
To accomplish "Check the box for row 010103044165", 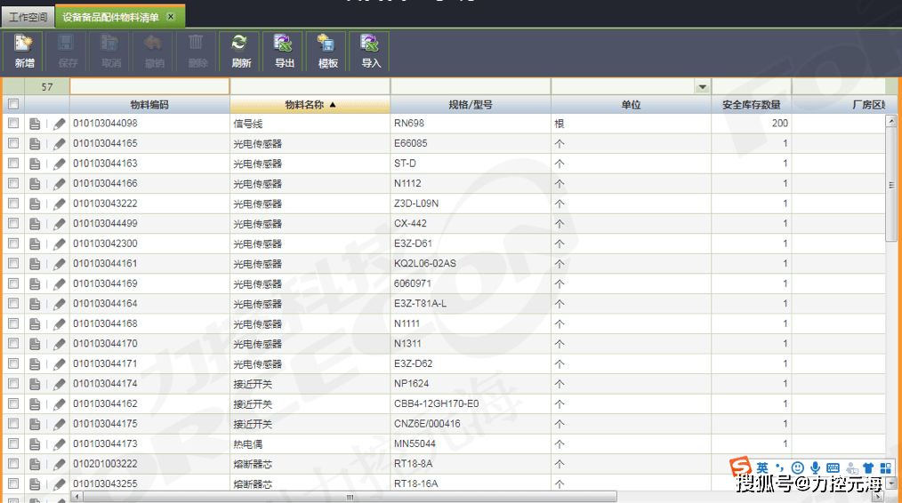I will (13, 143).
